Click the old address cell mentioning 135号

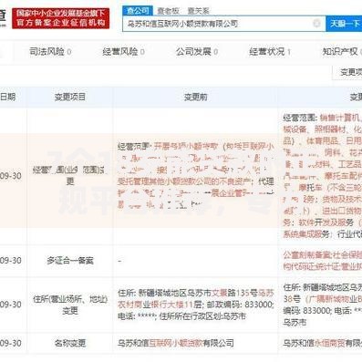pyautogui.click(x=195, y=305)
